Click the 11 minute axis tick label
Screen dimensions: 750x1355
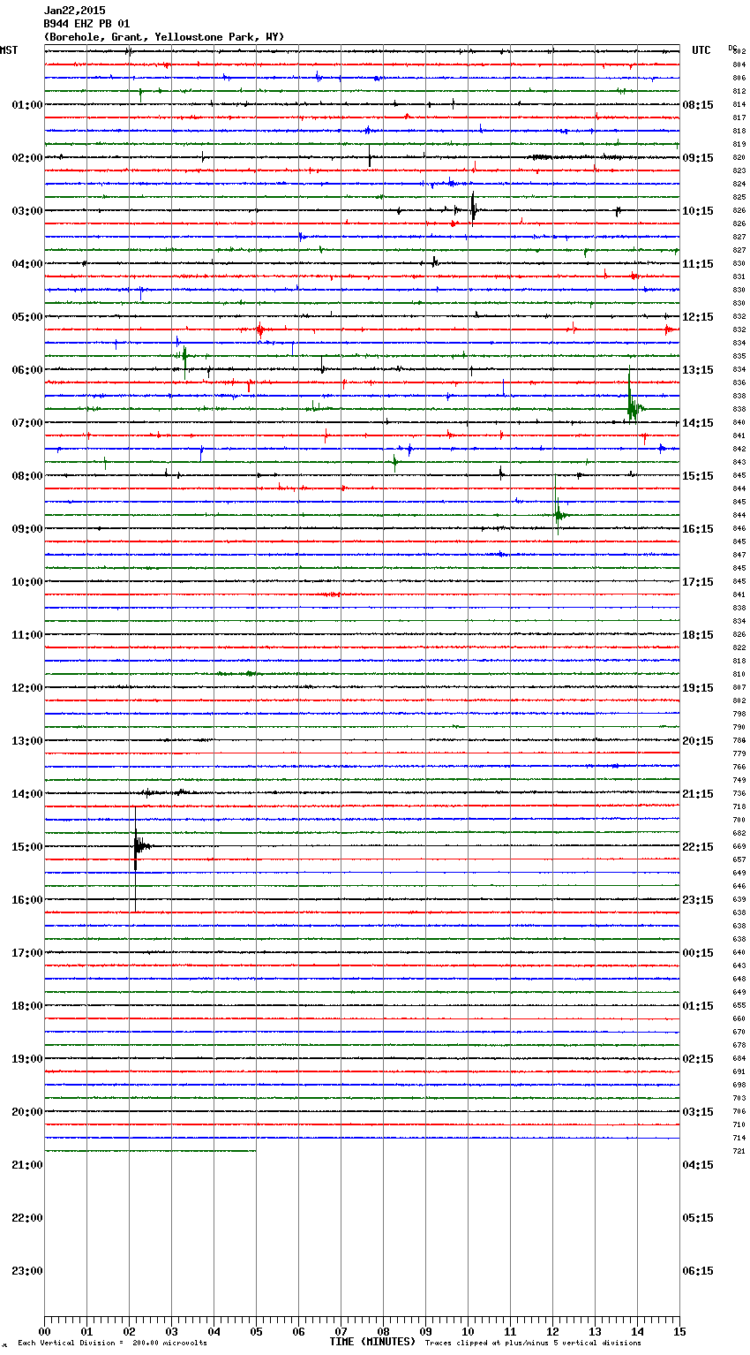[510, 1332]
